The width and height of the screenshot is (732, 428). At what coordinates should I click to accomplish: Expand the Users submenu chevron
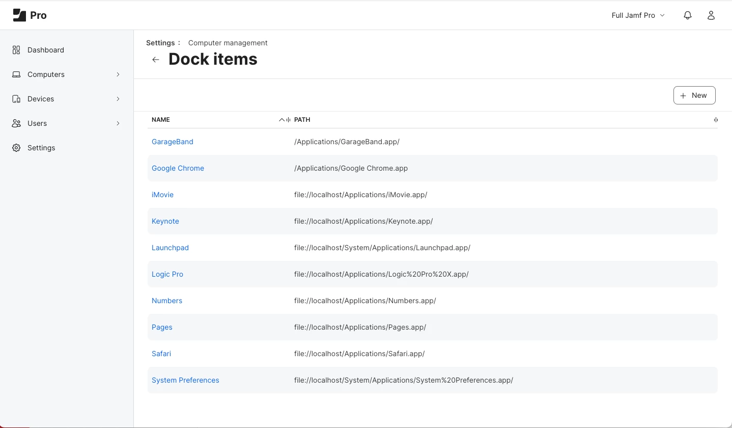tap(118, 123)
